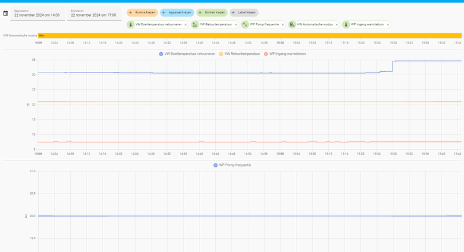Image resolution: width=464 pixels, height=252 pixels.
Task: Click thermometer icon on WP Ingang warmtebron chip
Action: point(346,24)
